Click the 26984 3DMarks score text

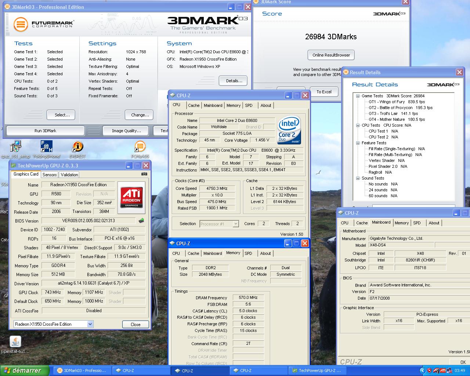[331, 37]
